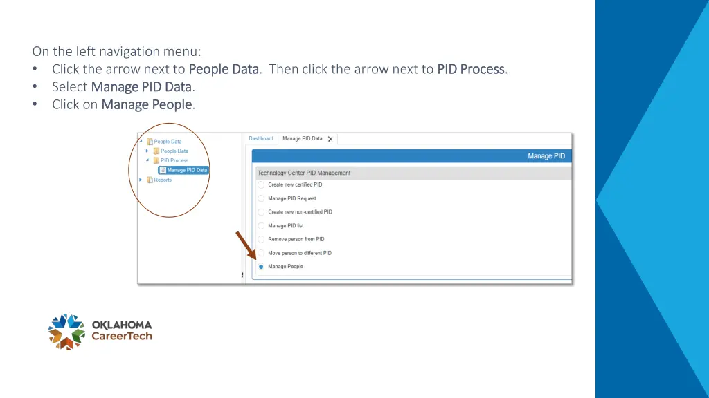The height and width of the screenshot is (398, 709).
Task: Select the Manage PID list radio button
Action: 261,226
